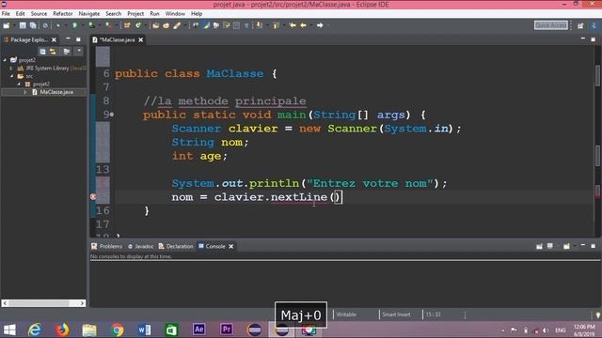Expand the MaClasse.java tree node

(x=25, y=92)
